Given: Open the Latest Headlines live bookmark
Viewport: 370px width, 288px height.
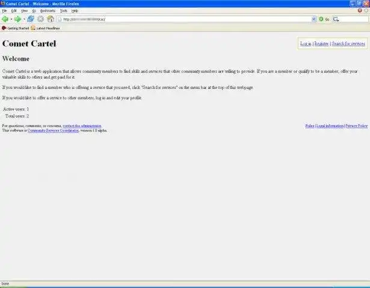Looking at the screenshot, I should pyautogui.click(x=45, y=28).
